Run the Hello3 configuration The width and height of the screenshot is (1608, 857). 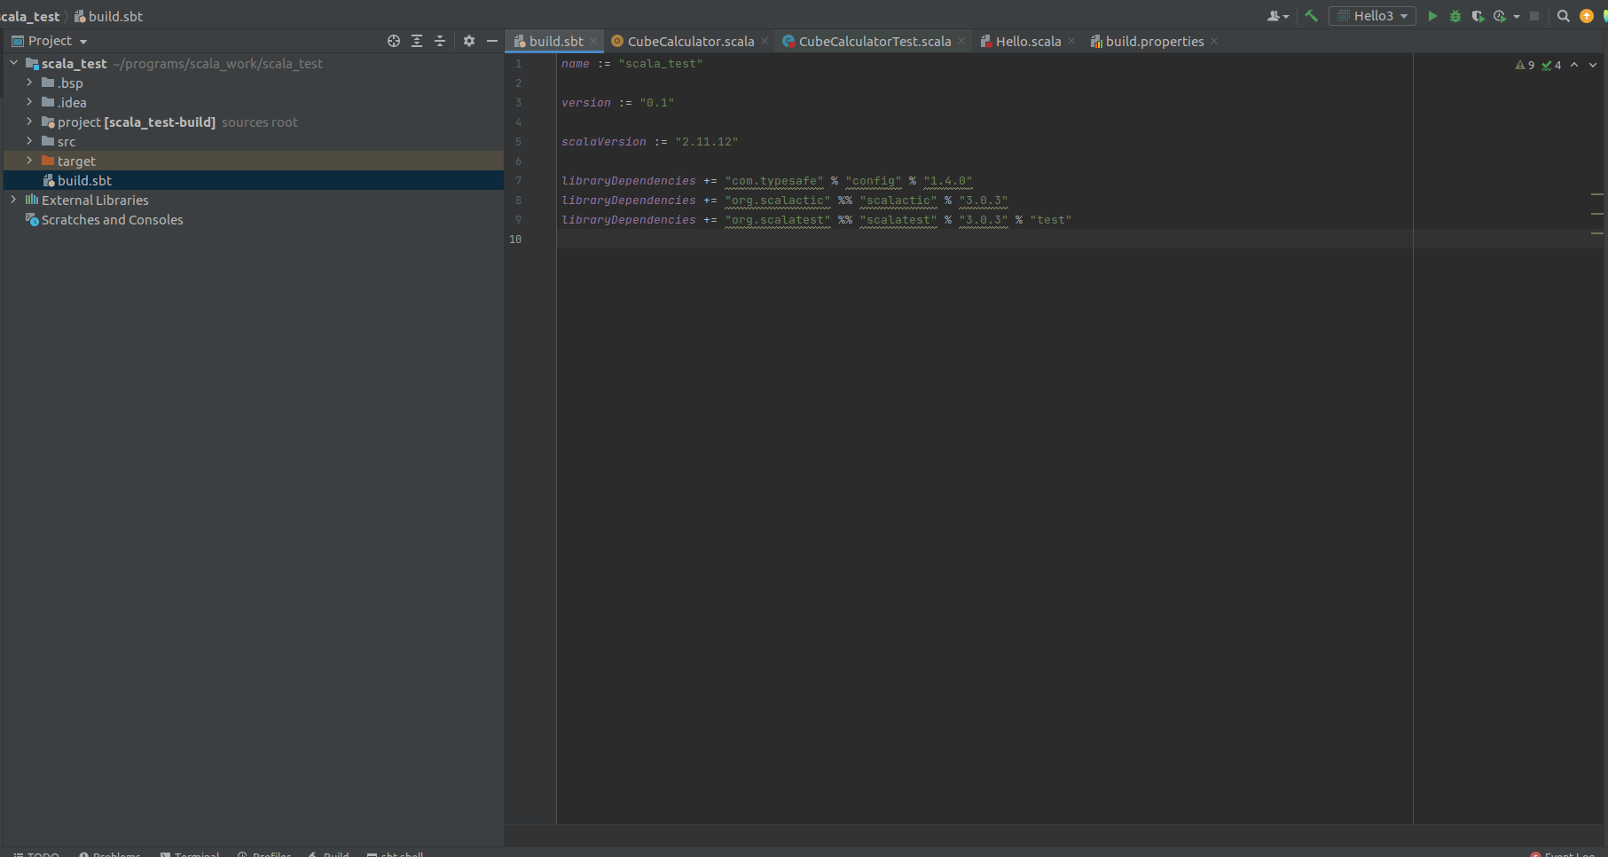point(1432,16)
